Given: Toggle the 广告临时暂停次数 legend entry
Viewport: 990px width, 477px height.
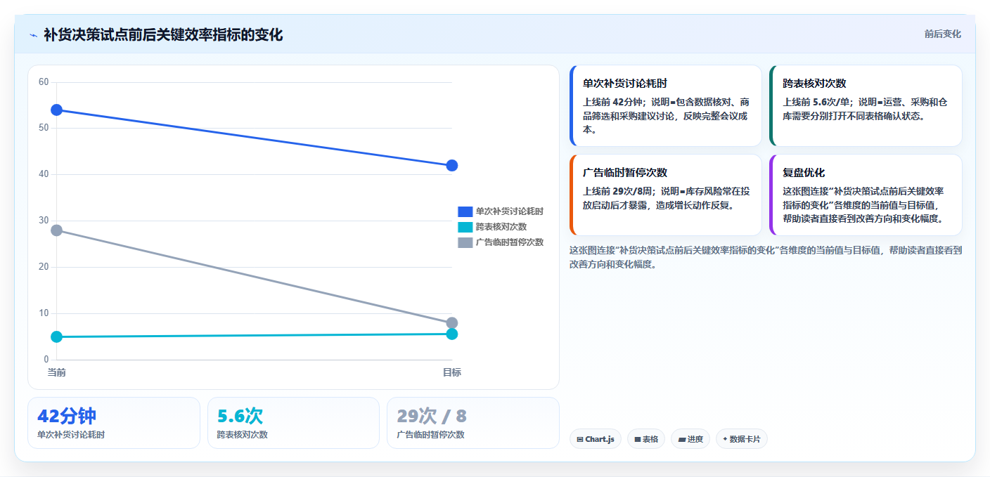Looking at the screenshot, I should [x=500, y=242].
